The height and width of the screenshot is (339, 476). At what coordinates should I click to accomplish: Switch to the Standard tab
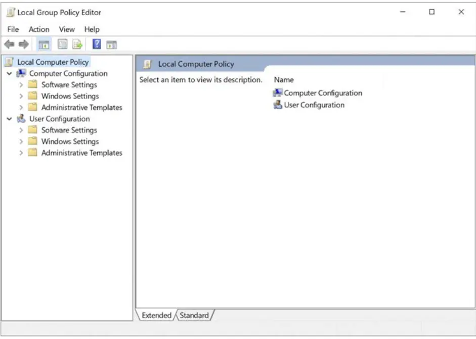pos(194,315)
